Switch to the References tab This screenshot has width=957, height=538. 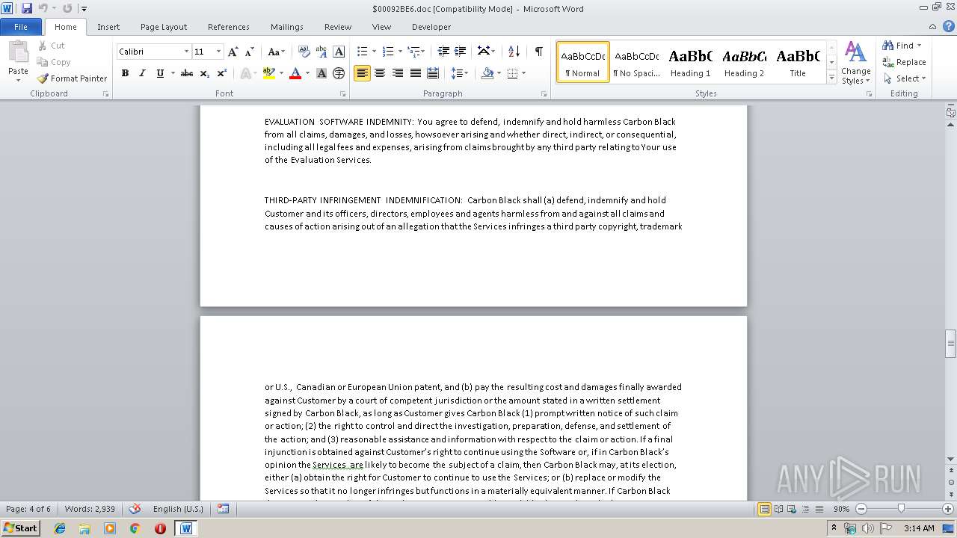click(x=229, y=27)
